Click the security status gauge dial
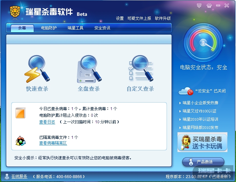The height and width of the screenshot is (182, 236). click(203, 43)
